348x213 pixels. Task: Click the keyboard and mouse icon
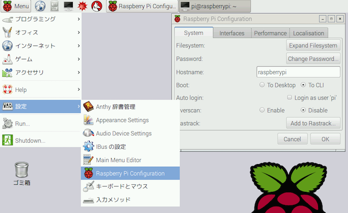coord(88,186)
